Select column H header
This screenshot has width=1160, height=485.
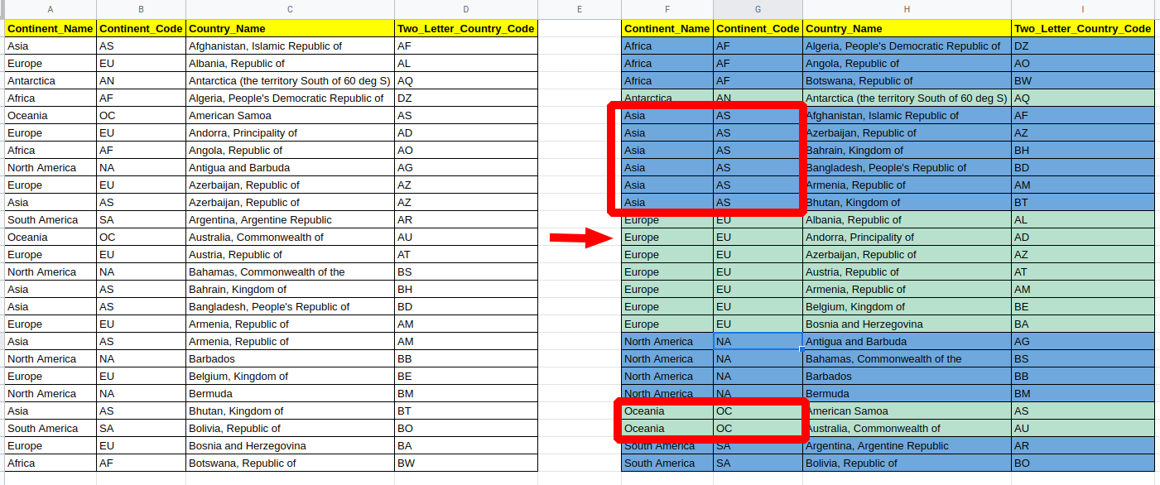point(906,9)
